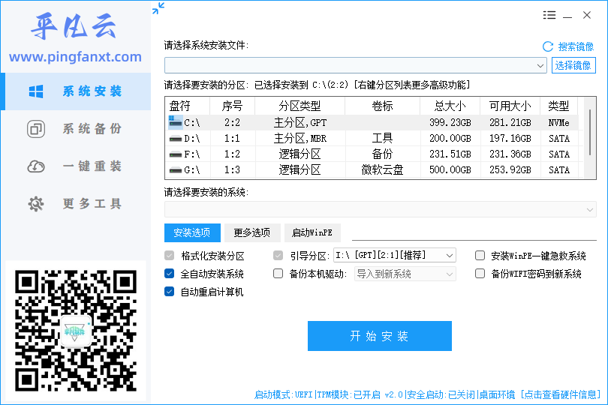Select the 备份 volume label cell
The image size is (608, 405).
pos(382,154)
